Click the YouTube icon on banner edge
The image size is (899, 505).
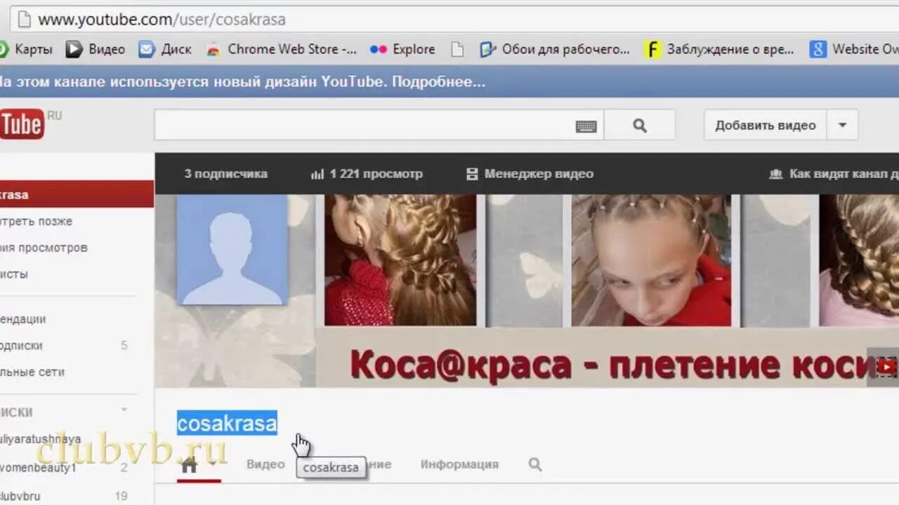tap(887, 366)
